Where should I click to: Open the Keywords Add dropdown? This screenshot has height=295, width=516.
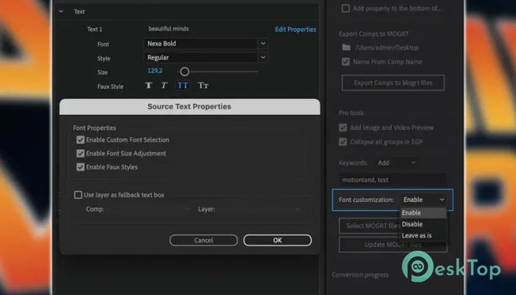coord(397,163)
